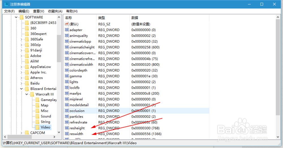Image resolution: width=283 pixels, height=148 pixels.
Task: Expand the Atheros key
Action: tap(21, 78)
